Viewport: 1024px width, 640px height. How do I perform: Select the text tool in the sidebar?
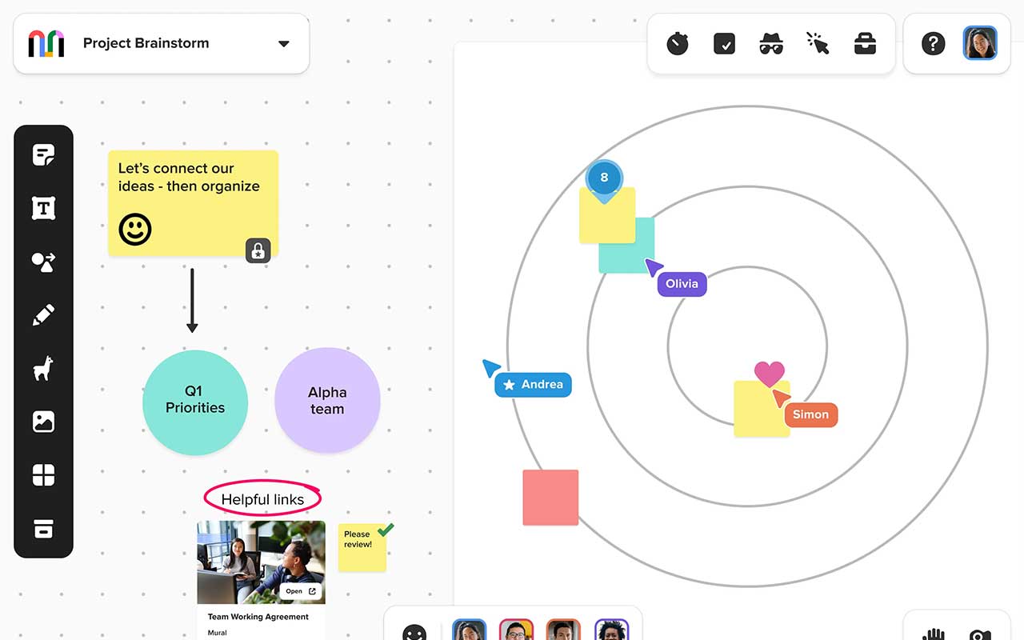point(43,208)
